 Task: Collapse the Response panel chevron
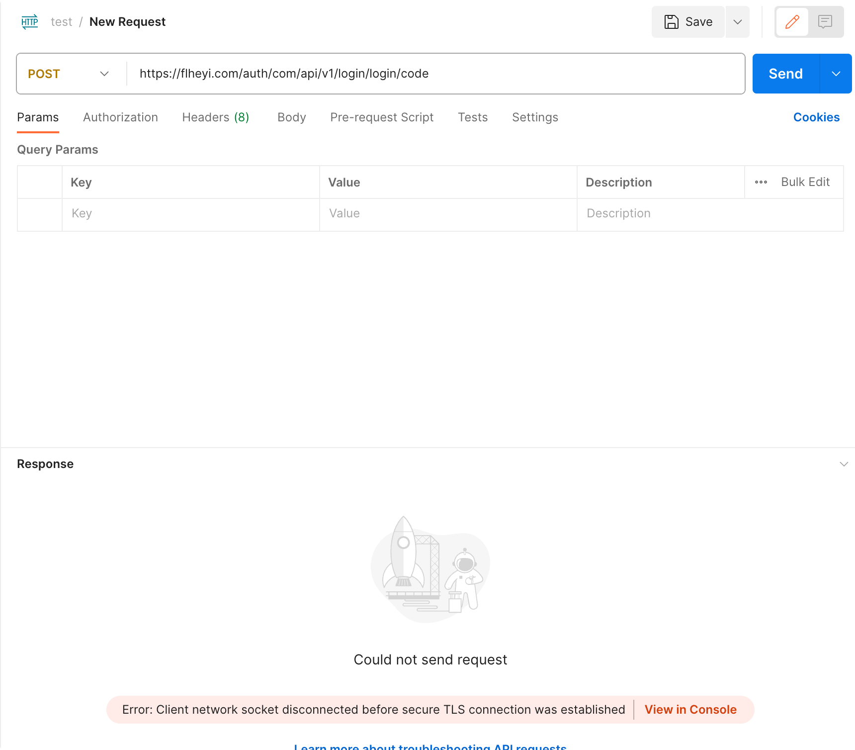coord(844,464)
